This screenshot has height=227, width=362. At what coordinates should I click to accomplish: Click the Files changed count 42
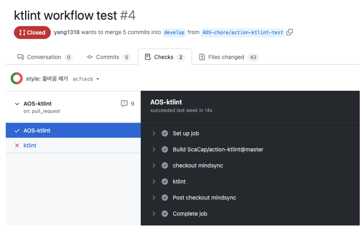tap(253, 57)
